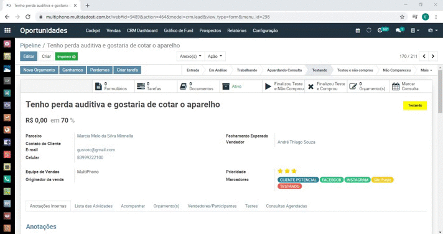Select the Anotações Internas tab
This screenshot has height=234, width=443.
click(x=48, y=206)
